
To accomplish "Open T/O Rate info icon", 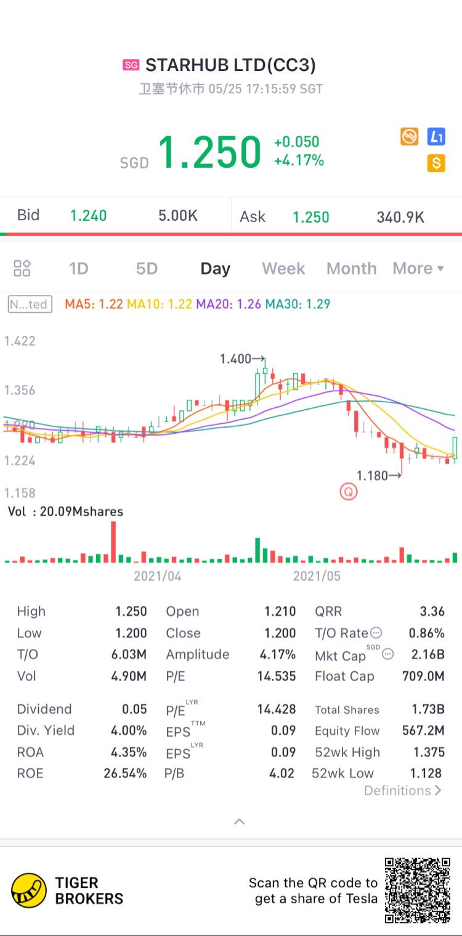I will [376, 633].
